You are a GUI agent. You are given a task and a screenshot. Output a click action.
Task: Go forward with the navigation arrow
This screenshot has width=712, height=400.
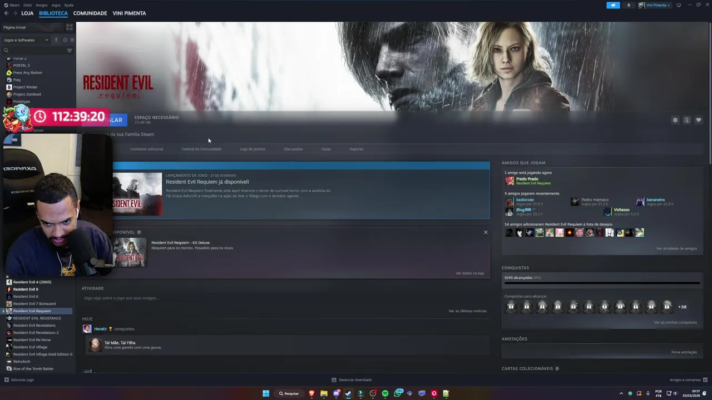tap(14, 13)
